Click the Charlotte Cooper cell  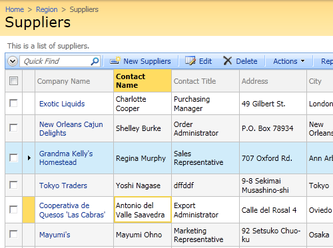pos(143,104)
